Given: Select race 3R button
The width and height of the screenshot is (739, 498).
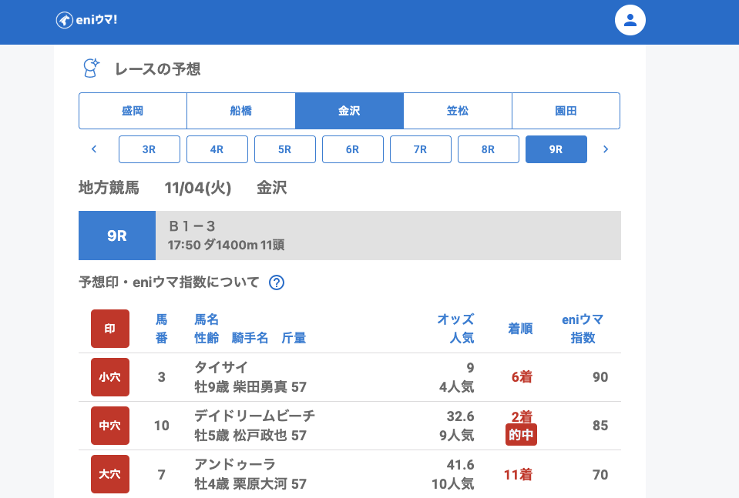Looking at the screenshot, I should point(149,149).
